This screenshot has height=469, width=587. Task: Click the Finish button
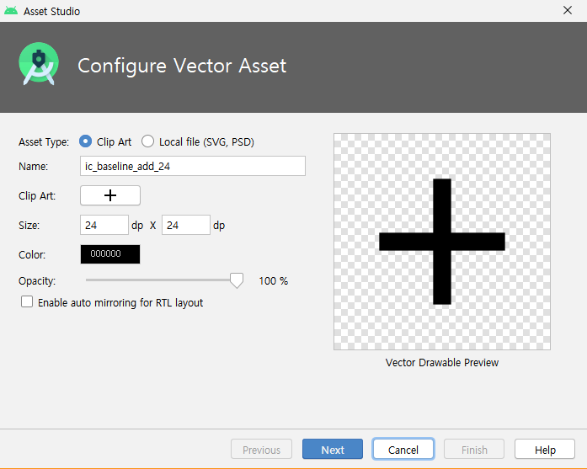pos(474,449)
